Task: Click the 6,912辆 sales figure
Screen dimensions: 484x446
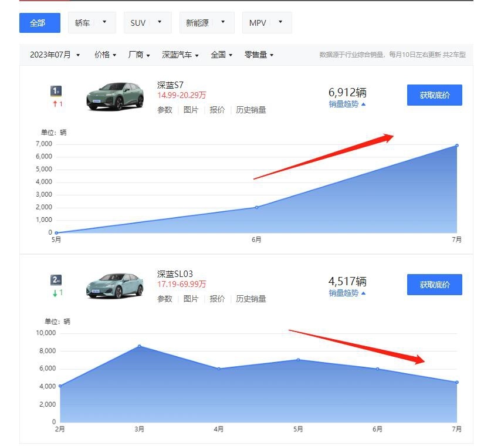Action: click(347, 92)
